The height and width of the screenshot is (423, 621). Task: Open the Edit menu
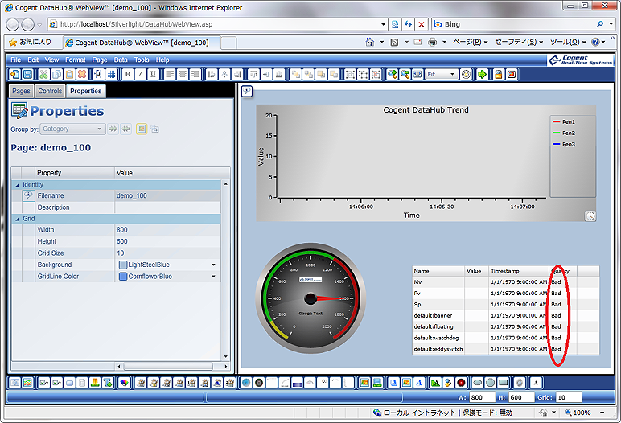33,60
